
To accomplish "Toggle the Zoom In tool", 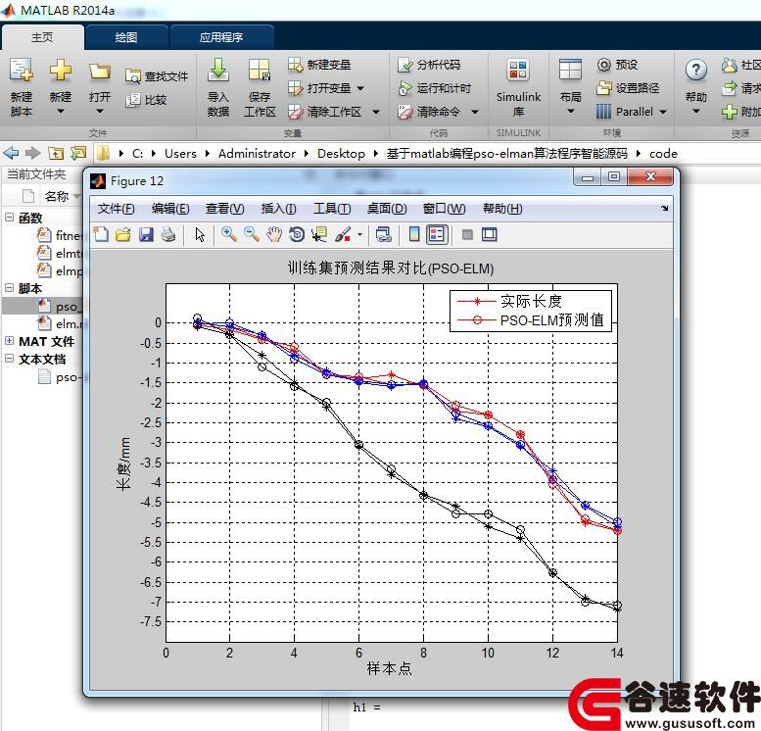I will coord(228,234).
